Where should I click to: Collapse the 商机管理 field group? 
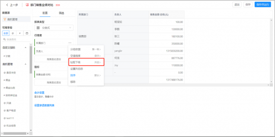coord(26,64)
